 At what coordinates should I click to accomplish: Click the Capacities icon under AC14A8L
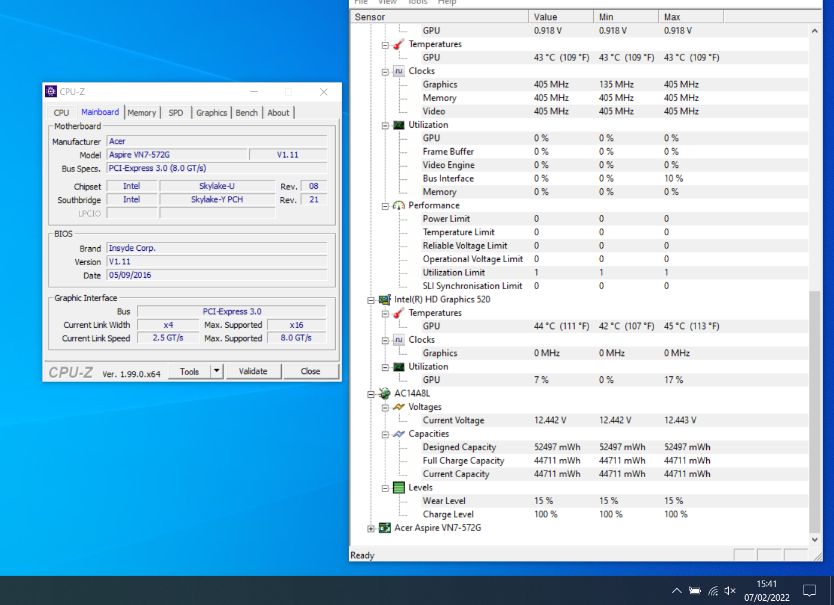point(399,434)
